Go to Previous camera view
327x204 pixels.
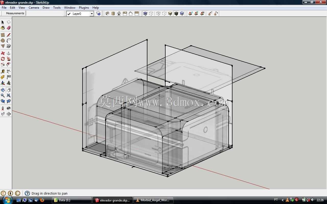point(3,101)
